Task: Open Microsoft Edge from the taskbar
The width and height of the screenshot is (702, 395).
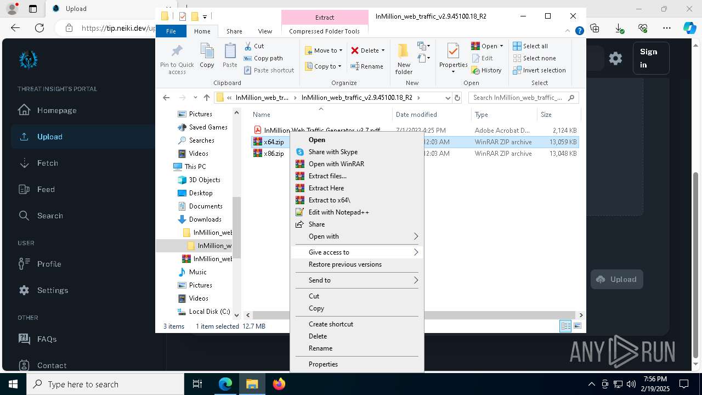Action: (225, 384)
